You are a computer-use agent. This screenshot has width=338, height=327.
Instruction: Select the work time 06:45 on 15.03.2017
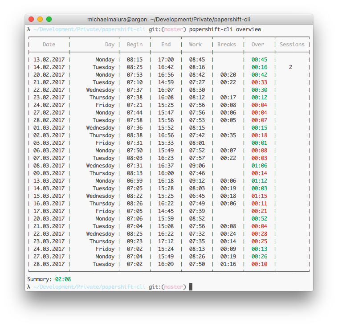[197, 196]
